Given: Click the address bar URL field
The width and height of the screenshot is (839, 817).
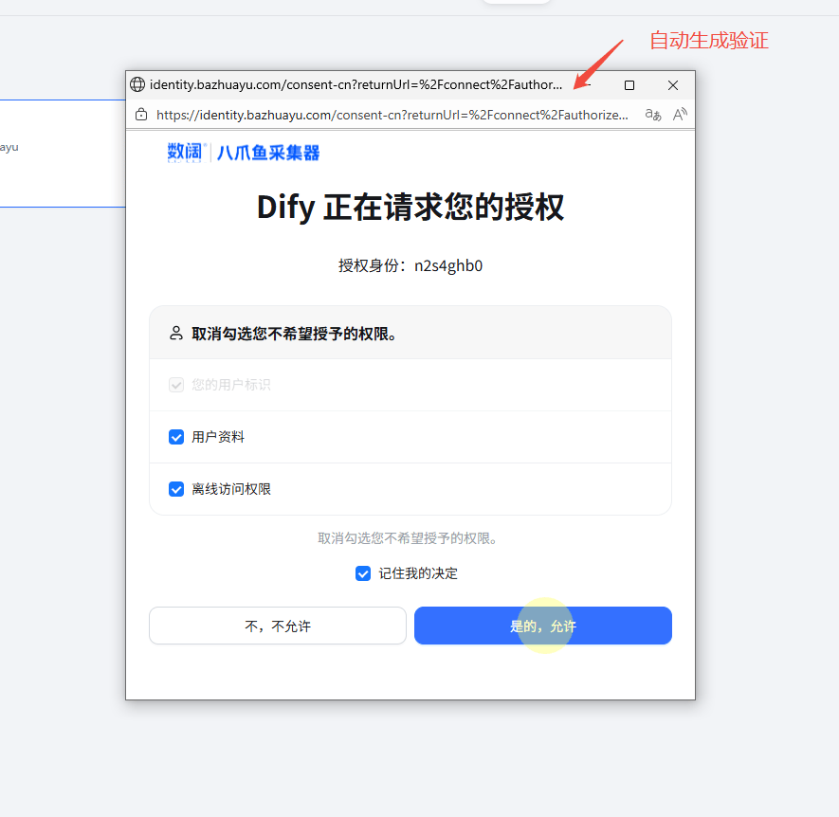Looking at the screenshot, I should [392, 115].
